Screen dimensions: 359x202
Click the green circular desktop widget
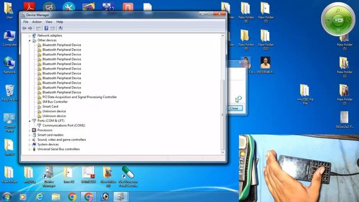[x=338, y=20]
